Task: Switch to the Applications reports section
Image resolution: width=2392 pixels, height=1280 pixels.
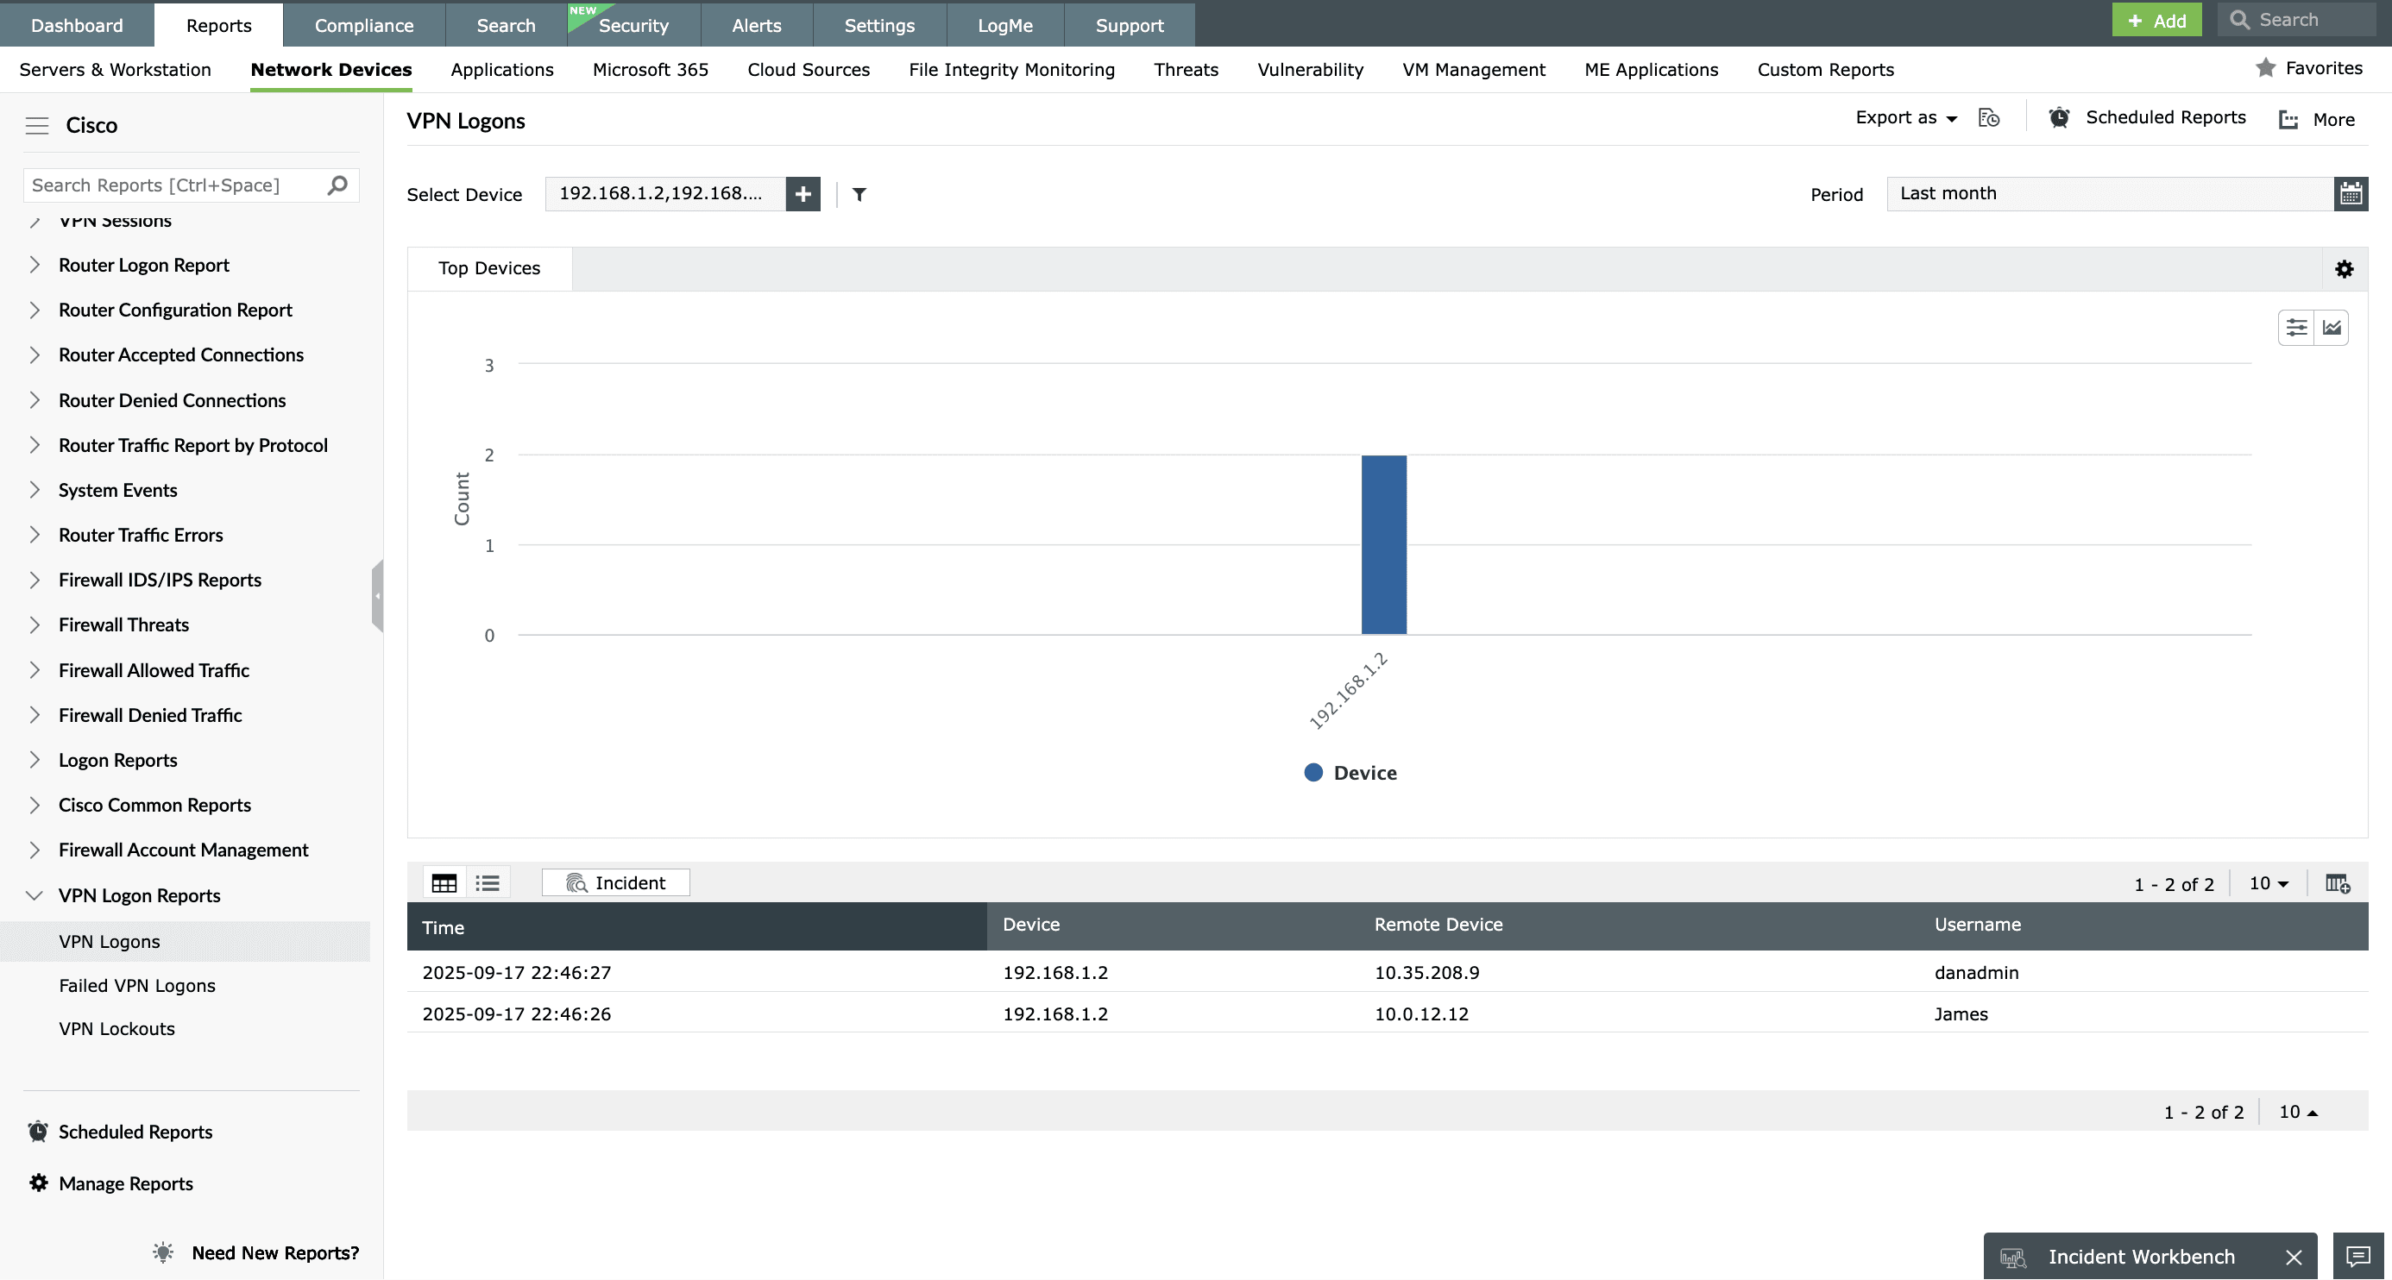Action: coord(501,70)
